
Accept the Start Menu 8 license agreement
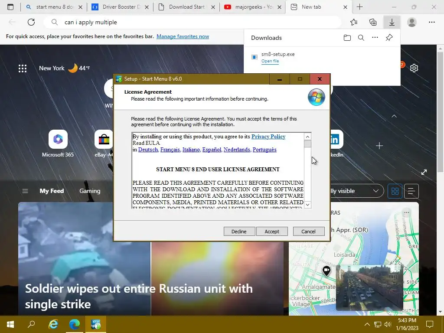272,232
